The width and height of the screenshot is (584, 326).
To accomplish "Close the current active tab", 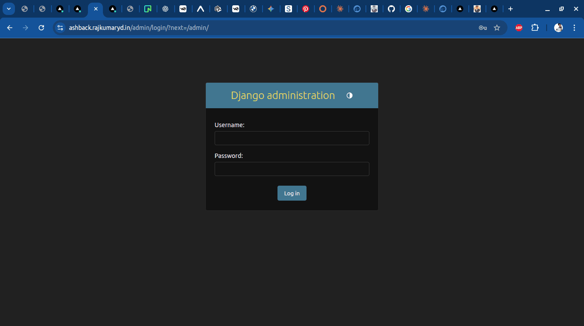I will [96, 9].
